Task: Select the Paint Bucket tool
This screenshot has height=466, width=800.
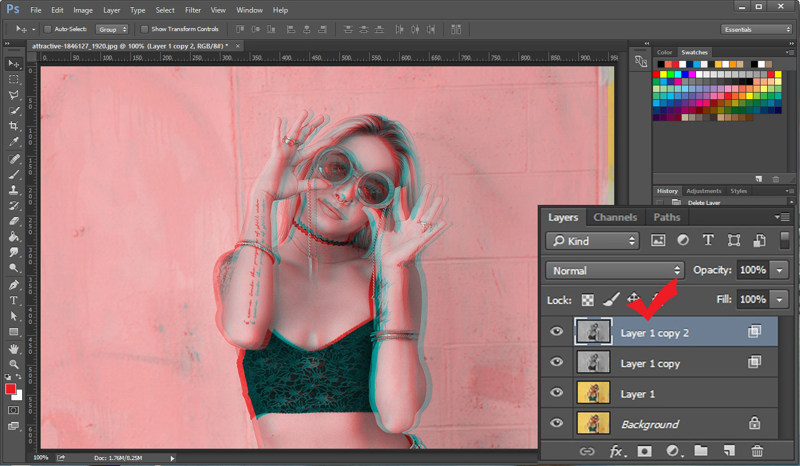Action: click(x=14, y=237)
